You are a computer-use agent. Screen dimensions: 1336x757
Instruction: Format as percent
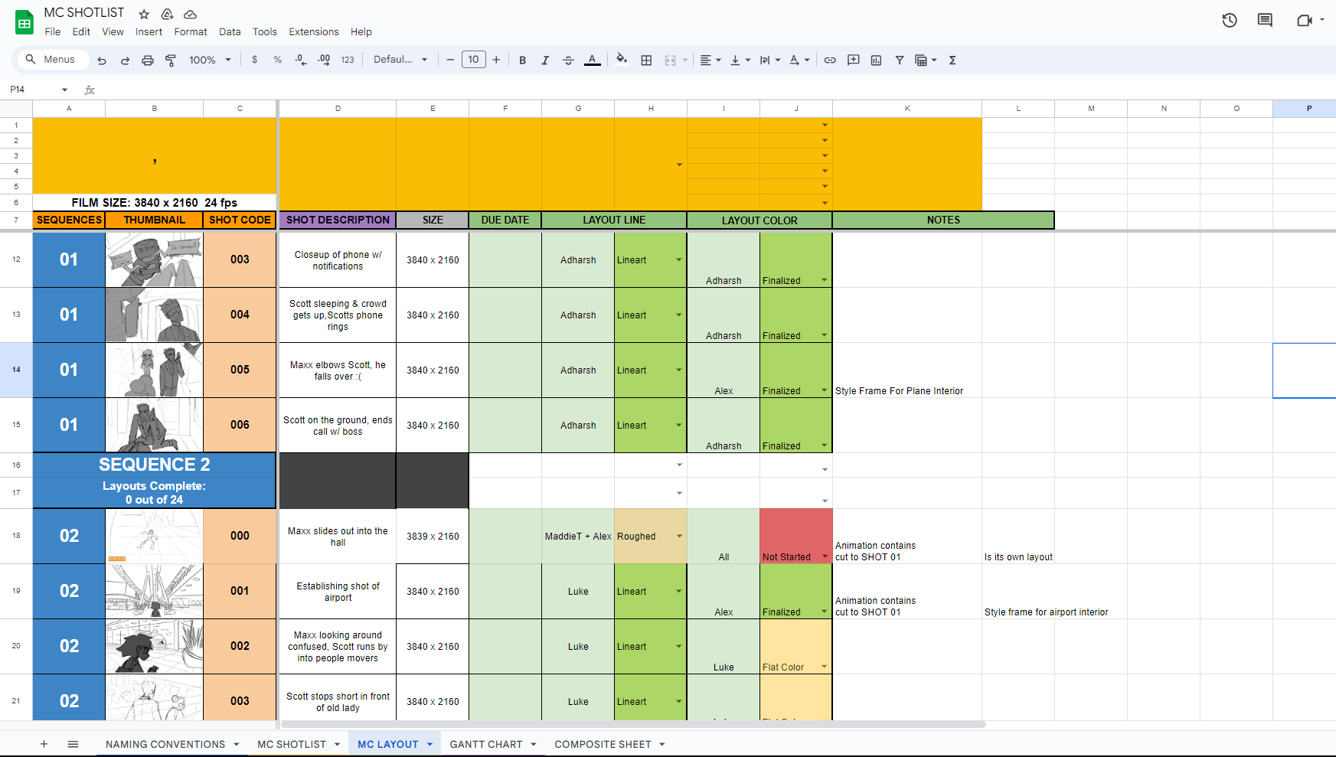point(277,60)
